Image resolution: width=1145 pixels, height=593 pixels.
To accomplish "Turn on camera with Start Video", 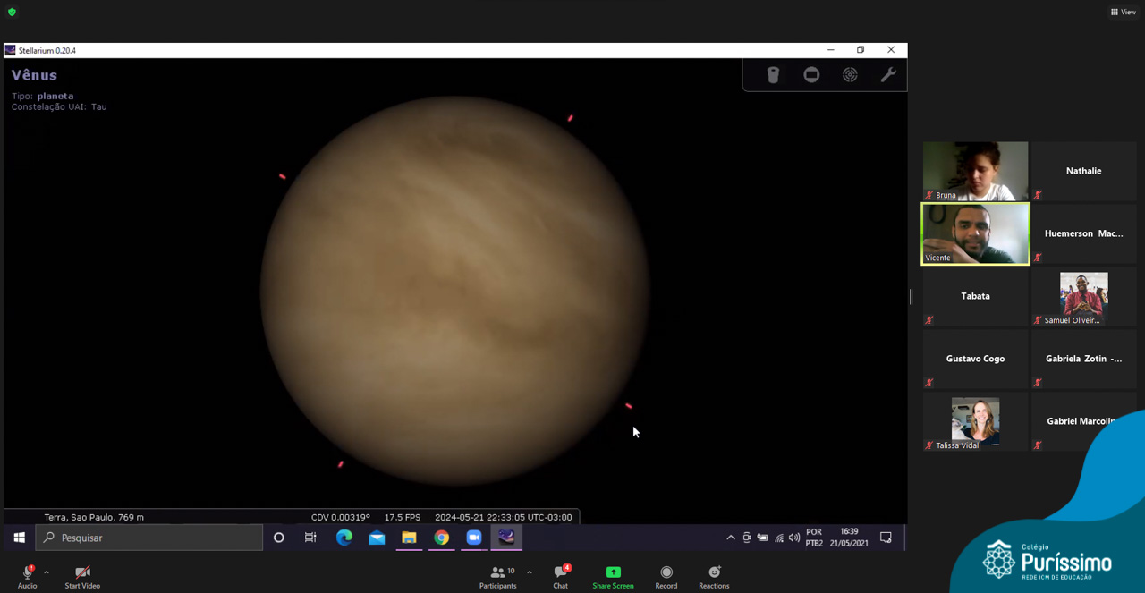I will point(82,576).
